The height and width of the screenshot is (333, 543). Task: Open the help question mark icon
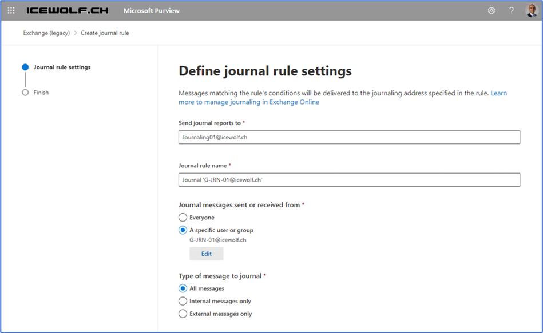(x=511, y=10)
